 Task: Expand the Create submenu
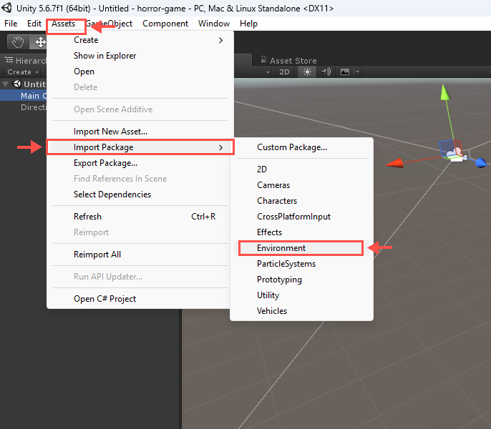click(x=140, y=40)
